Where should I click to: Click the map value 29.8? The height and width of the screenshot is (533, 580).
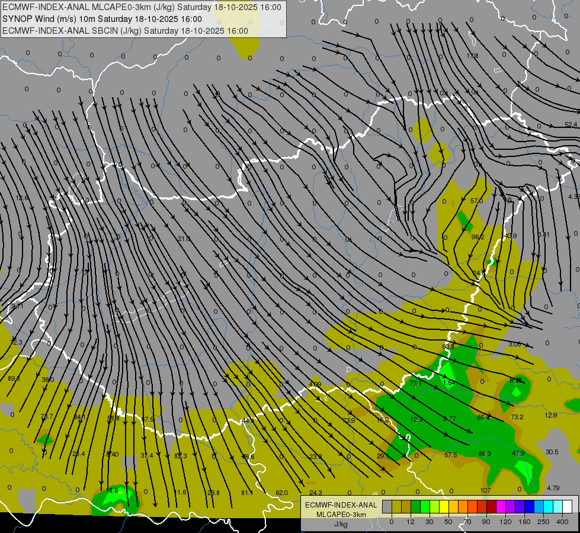click(213, 493)
